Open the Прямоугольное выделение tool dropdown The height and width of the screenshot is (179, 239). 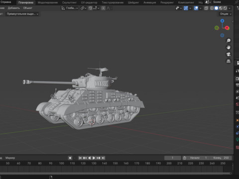tap(22, 14)
